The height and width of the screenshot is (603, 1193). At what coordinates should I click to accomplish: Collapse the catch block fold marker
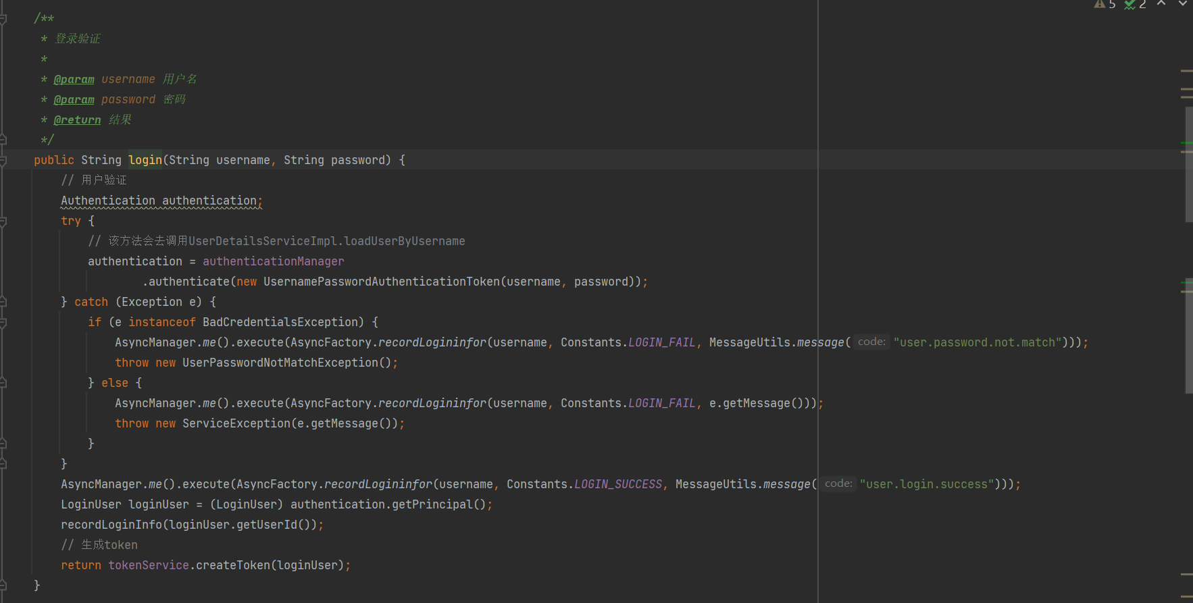tap(3, 303)
